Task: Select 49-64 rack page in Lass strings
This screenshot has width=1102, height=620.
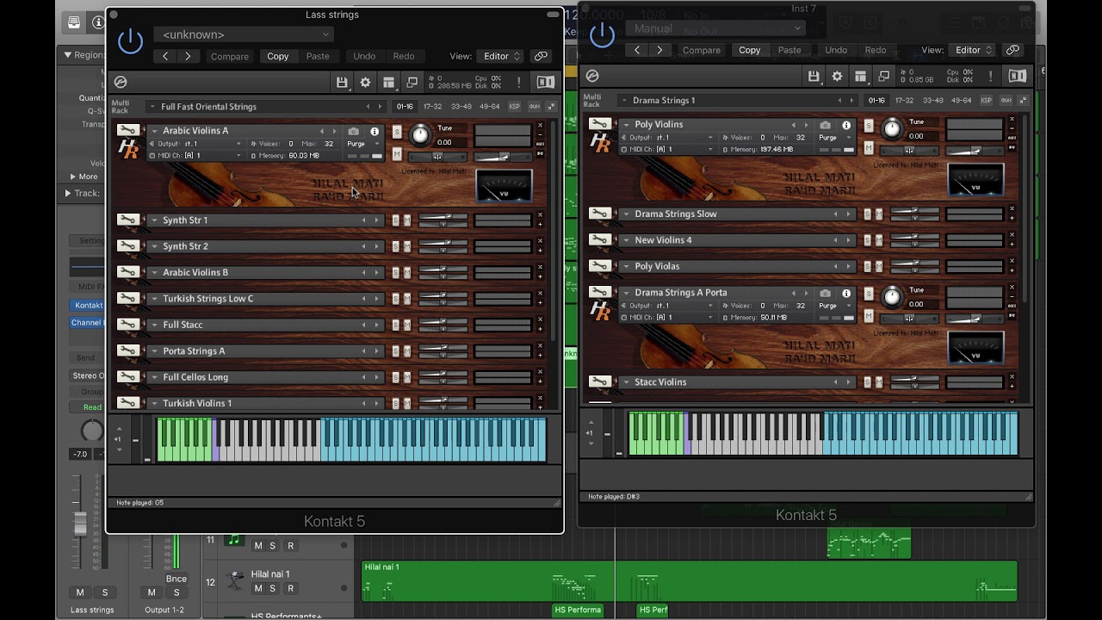Action: pos(489,107)
